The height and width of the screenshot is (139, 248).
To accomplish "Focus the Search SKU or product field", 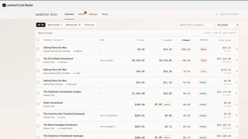I will (196, 25).
